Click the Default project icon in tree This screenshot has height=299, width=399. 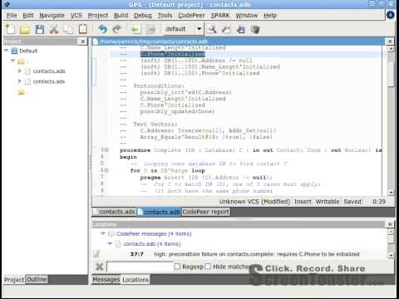point(14,51)
